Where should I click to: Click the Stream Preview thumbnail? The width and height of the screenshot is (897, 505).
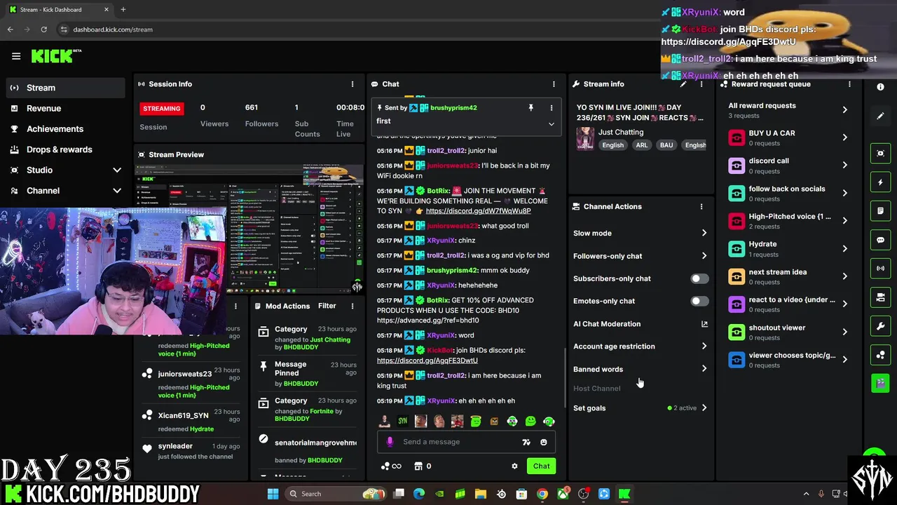click(x=249, y=228)
